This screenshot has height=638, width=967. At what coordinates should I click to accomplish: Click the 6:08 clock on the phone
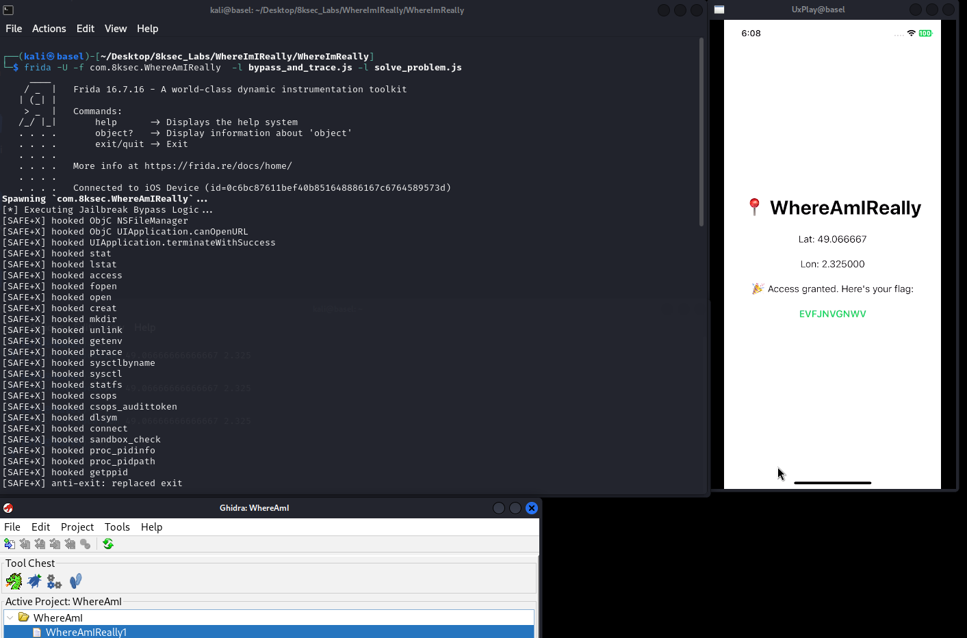coord(751,34)
